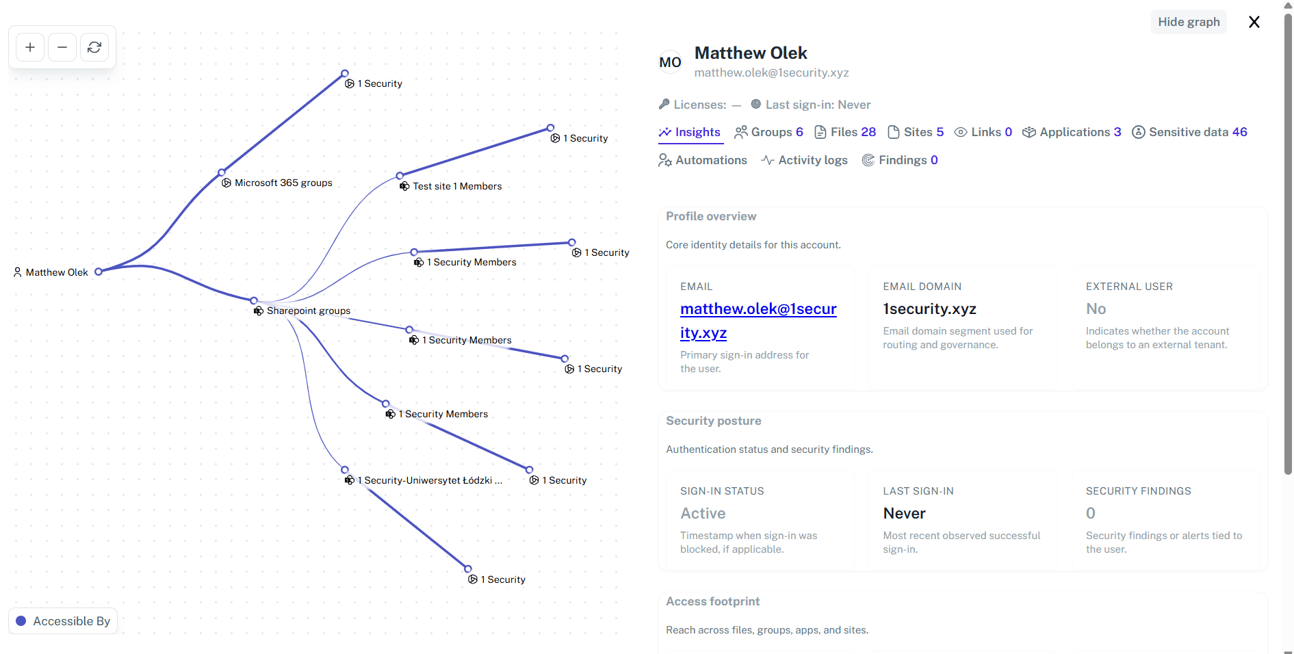Image resolution: width=1294 pixels, height=654 pixels.
Task: Click the Last sign-in globe icon
Action: tap(755, 104)
